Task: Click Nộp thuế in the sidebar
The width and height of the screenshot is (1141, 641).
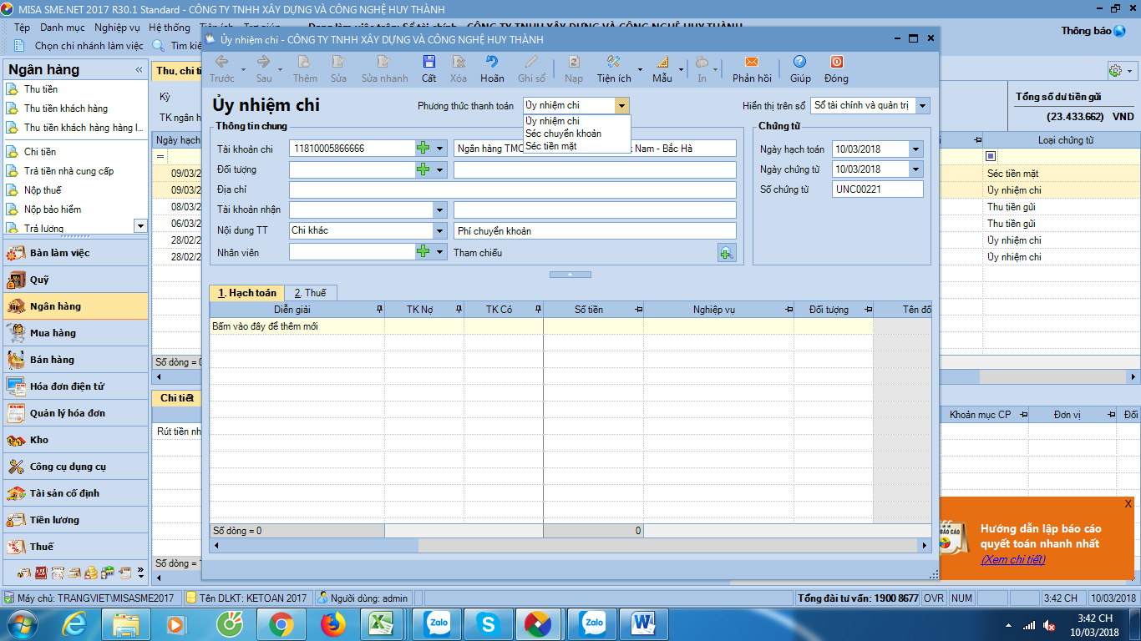Action: tap(43, 190)
